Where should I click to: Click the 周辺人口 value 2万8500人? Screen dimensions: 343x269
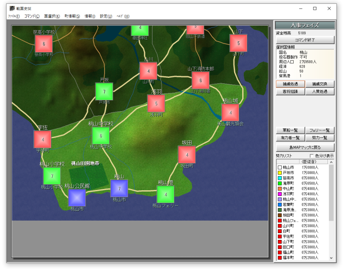(x=308, y=62)
